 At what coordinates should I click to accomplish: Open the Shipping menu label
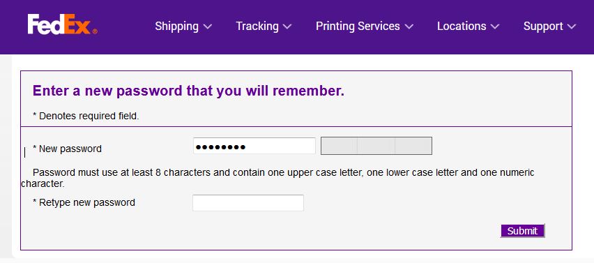coord(176,26)
